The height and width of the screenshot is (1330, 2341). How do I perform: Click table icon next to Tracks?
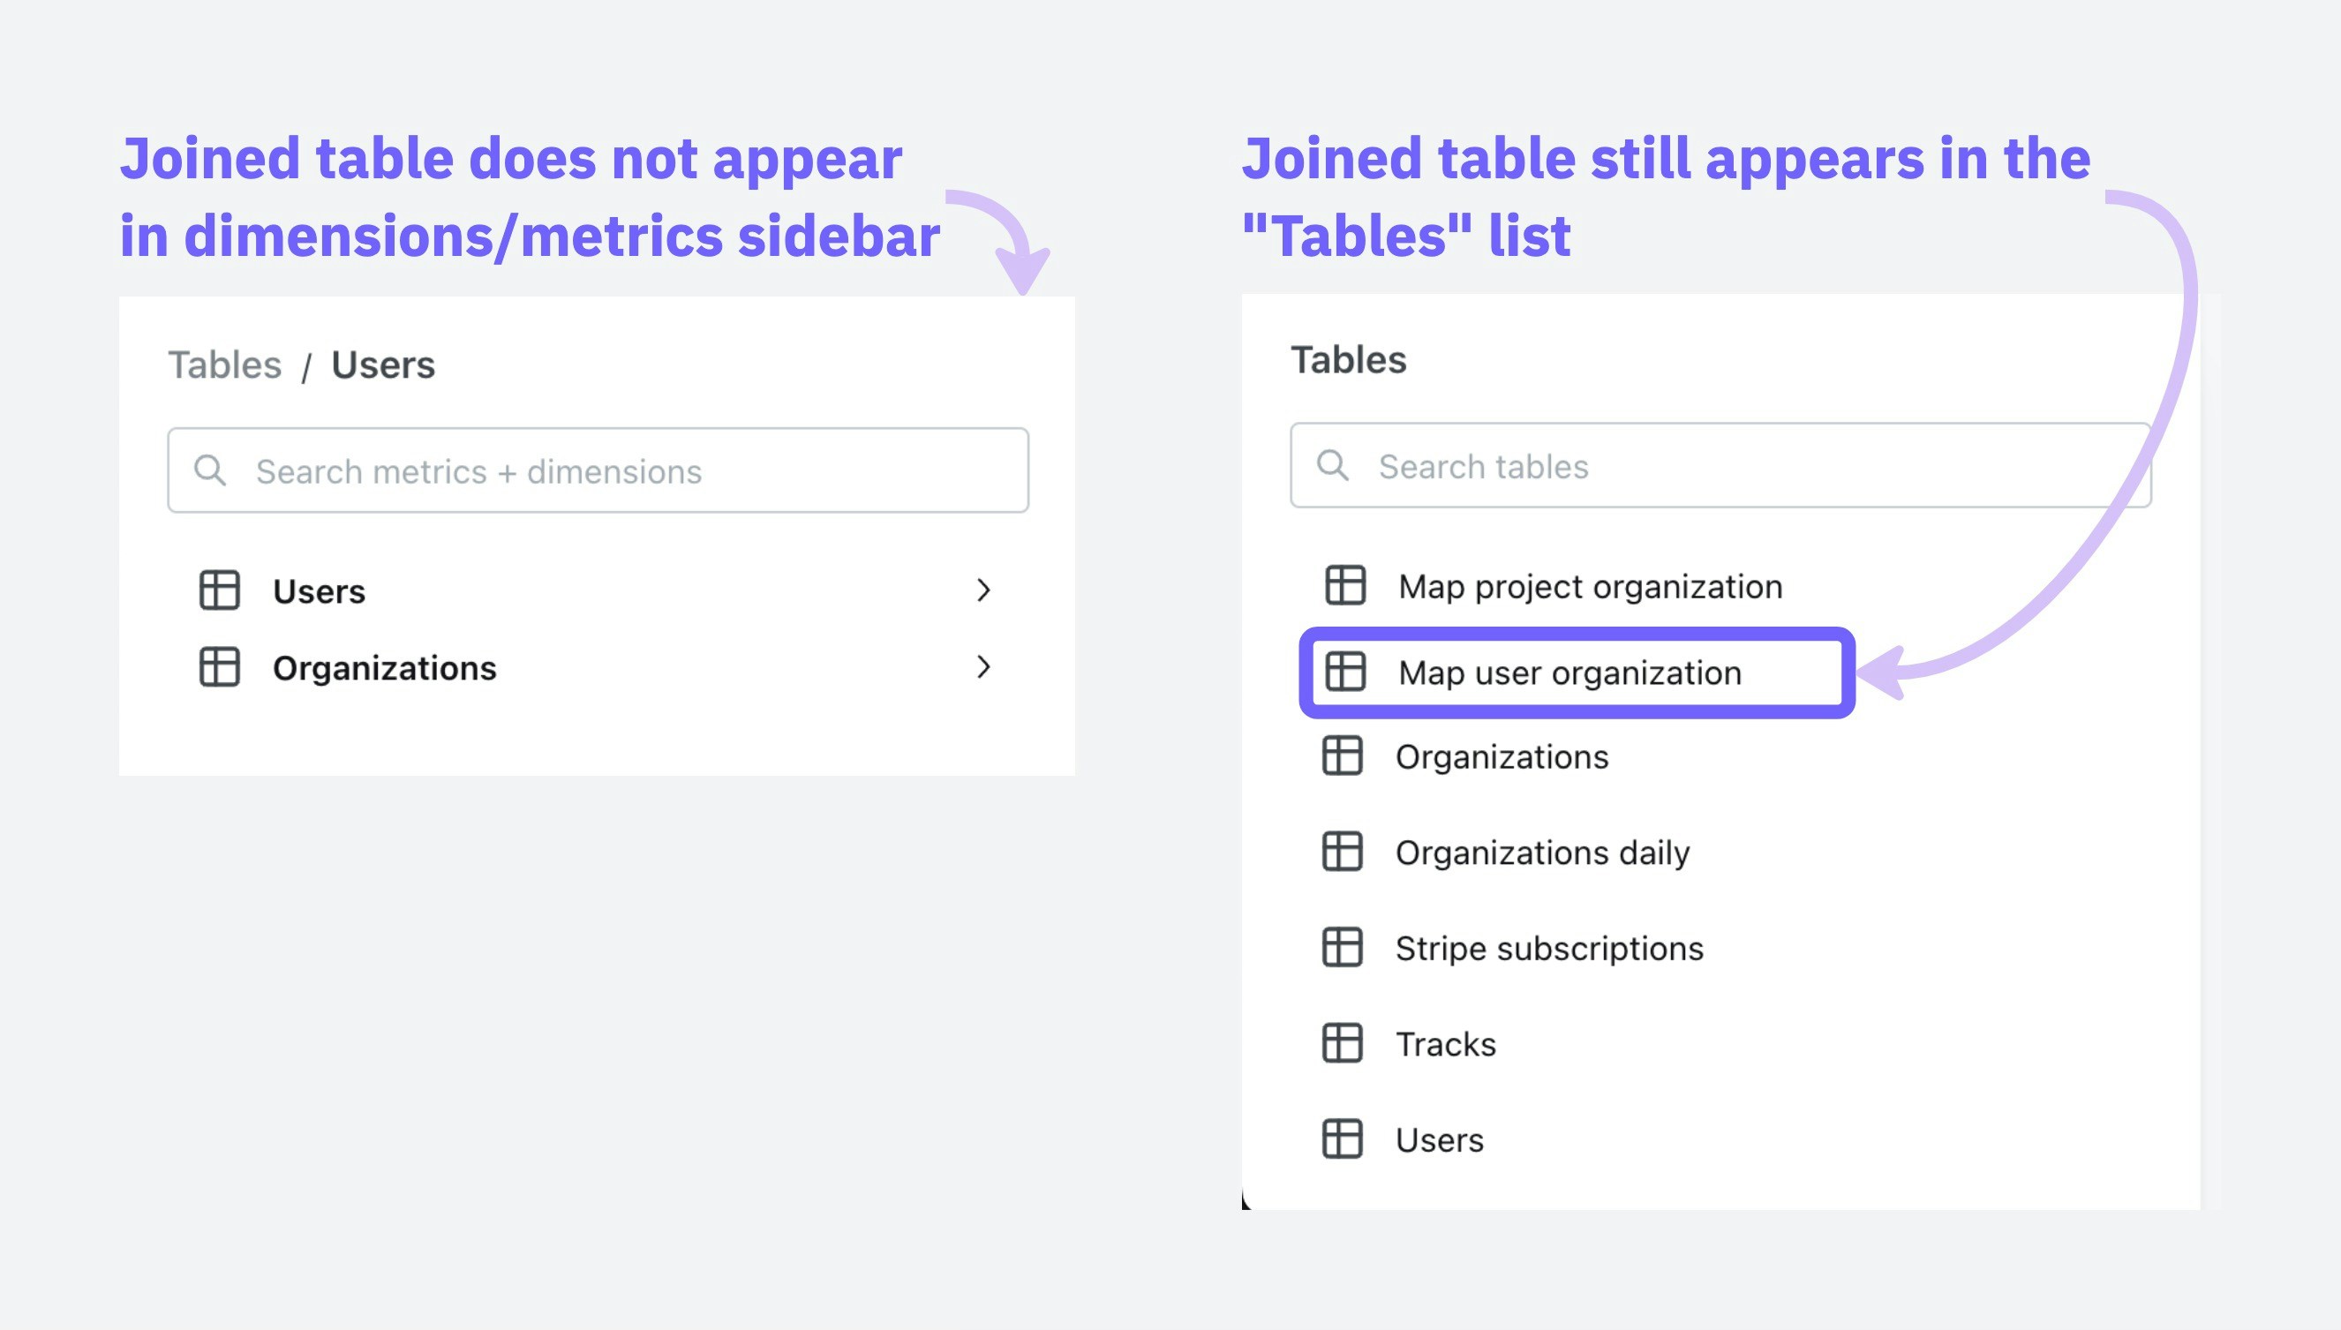(x=1342, y=1043)
